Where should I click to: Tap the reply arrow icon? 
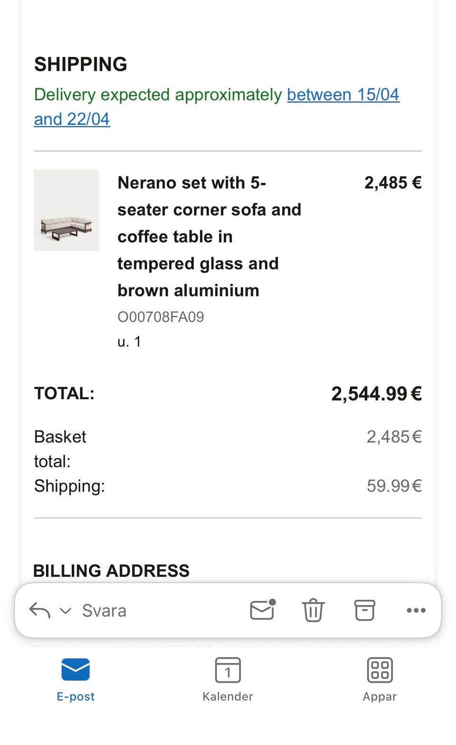pyautogui.click(x=40, y=610)
